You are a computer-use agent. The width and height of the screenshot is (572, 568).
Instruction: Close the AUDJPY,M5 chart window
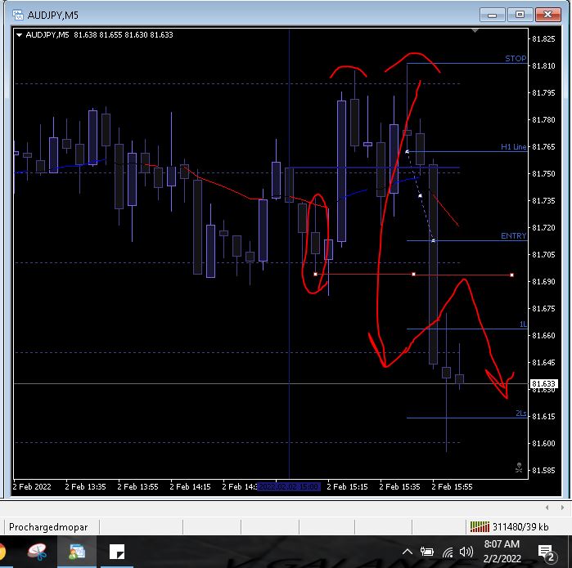(x=547, y=15)
